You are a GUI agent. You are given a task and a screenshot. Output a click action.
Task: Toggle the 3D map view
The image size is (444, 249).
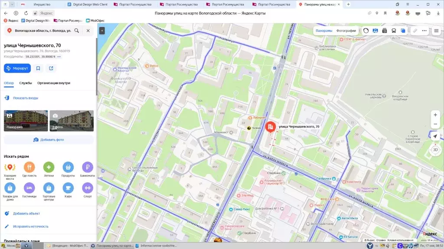435,150
